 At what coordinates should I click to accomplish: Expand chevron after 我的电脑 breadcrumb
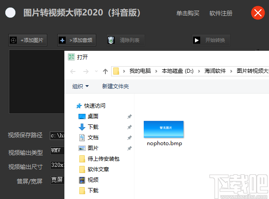point(156,71)
